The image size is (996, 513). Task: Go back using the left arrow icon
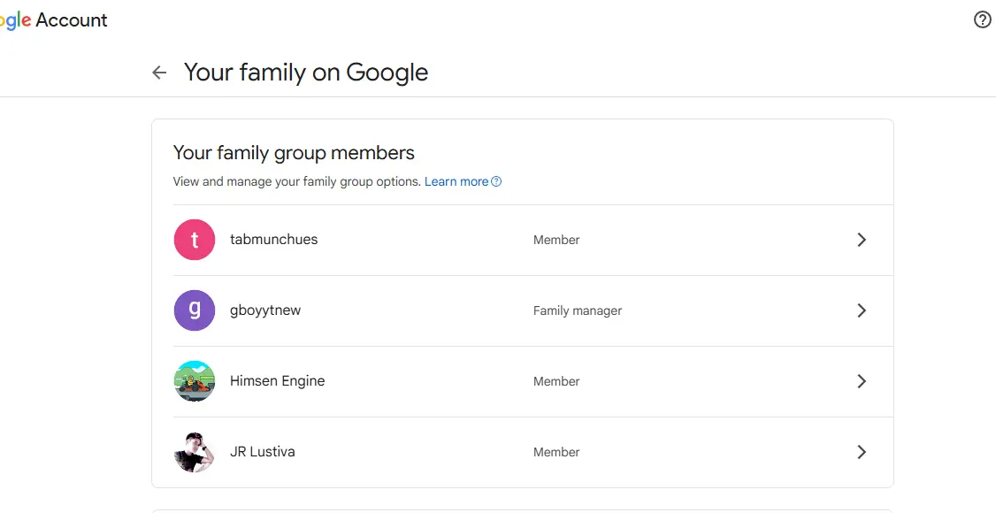tap(159, 73)
